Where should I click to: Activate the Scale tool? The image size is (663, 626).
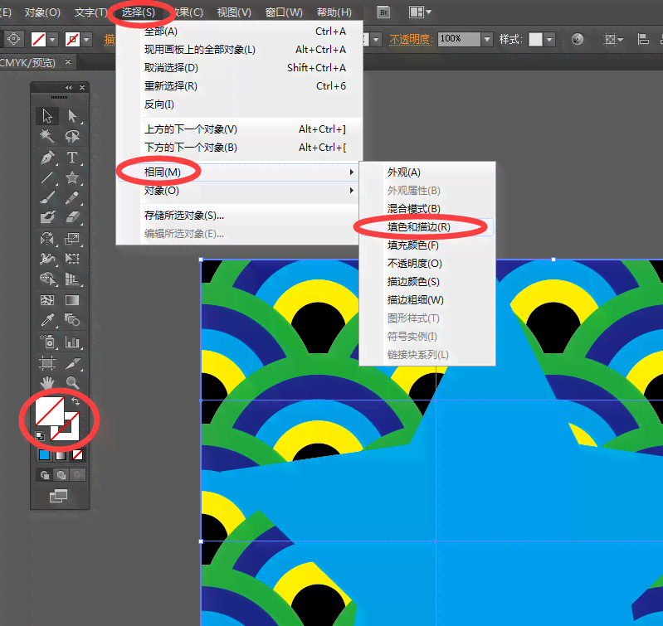pyautogui.click(x=72, y=239)
